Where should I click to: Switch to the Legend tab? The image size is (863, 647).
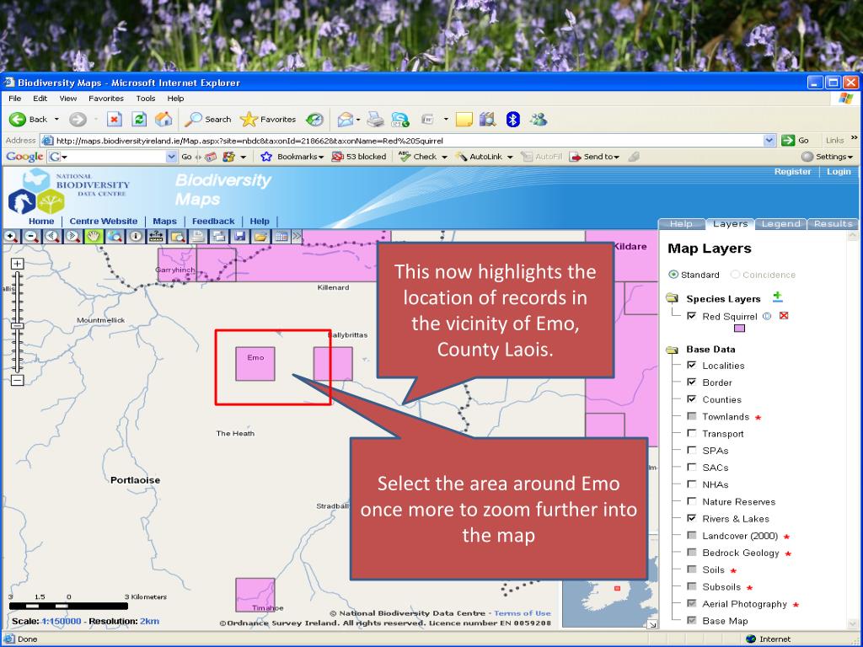[x=780, y=224]
